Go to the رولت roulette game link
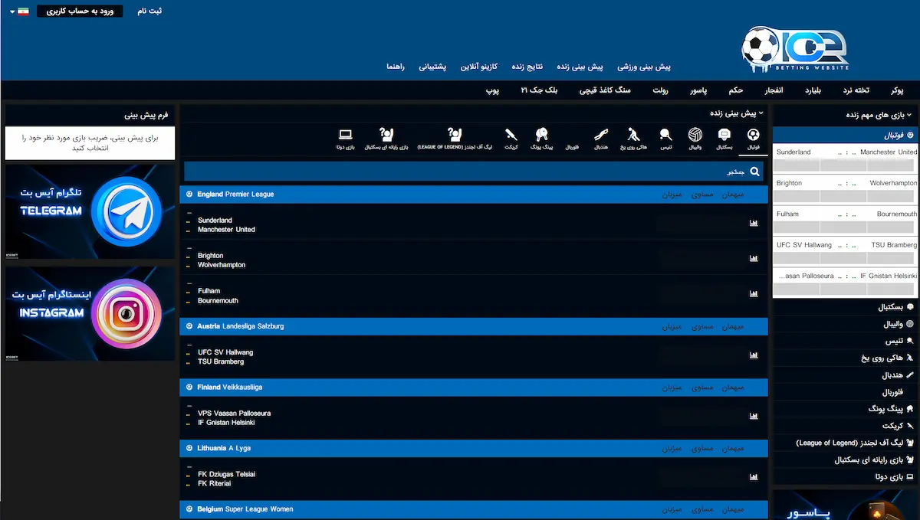The width and height of the screenshot is (920, 520). 661,90
